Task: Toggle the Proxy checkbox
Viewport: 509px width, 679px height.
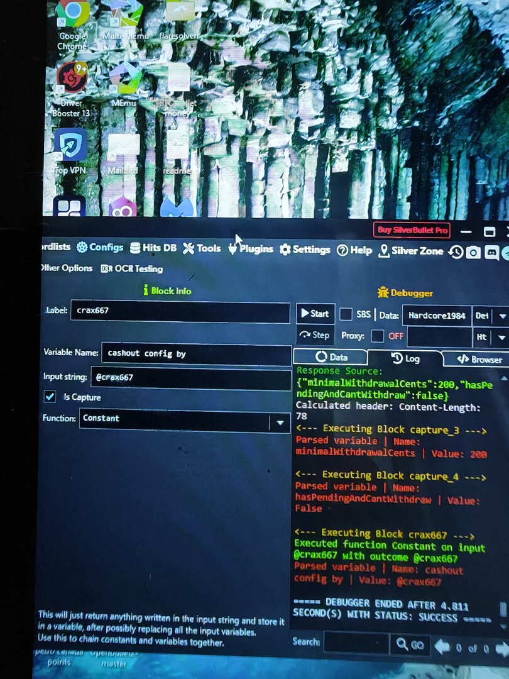Action: [377, 336]
